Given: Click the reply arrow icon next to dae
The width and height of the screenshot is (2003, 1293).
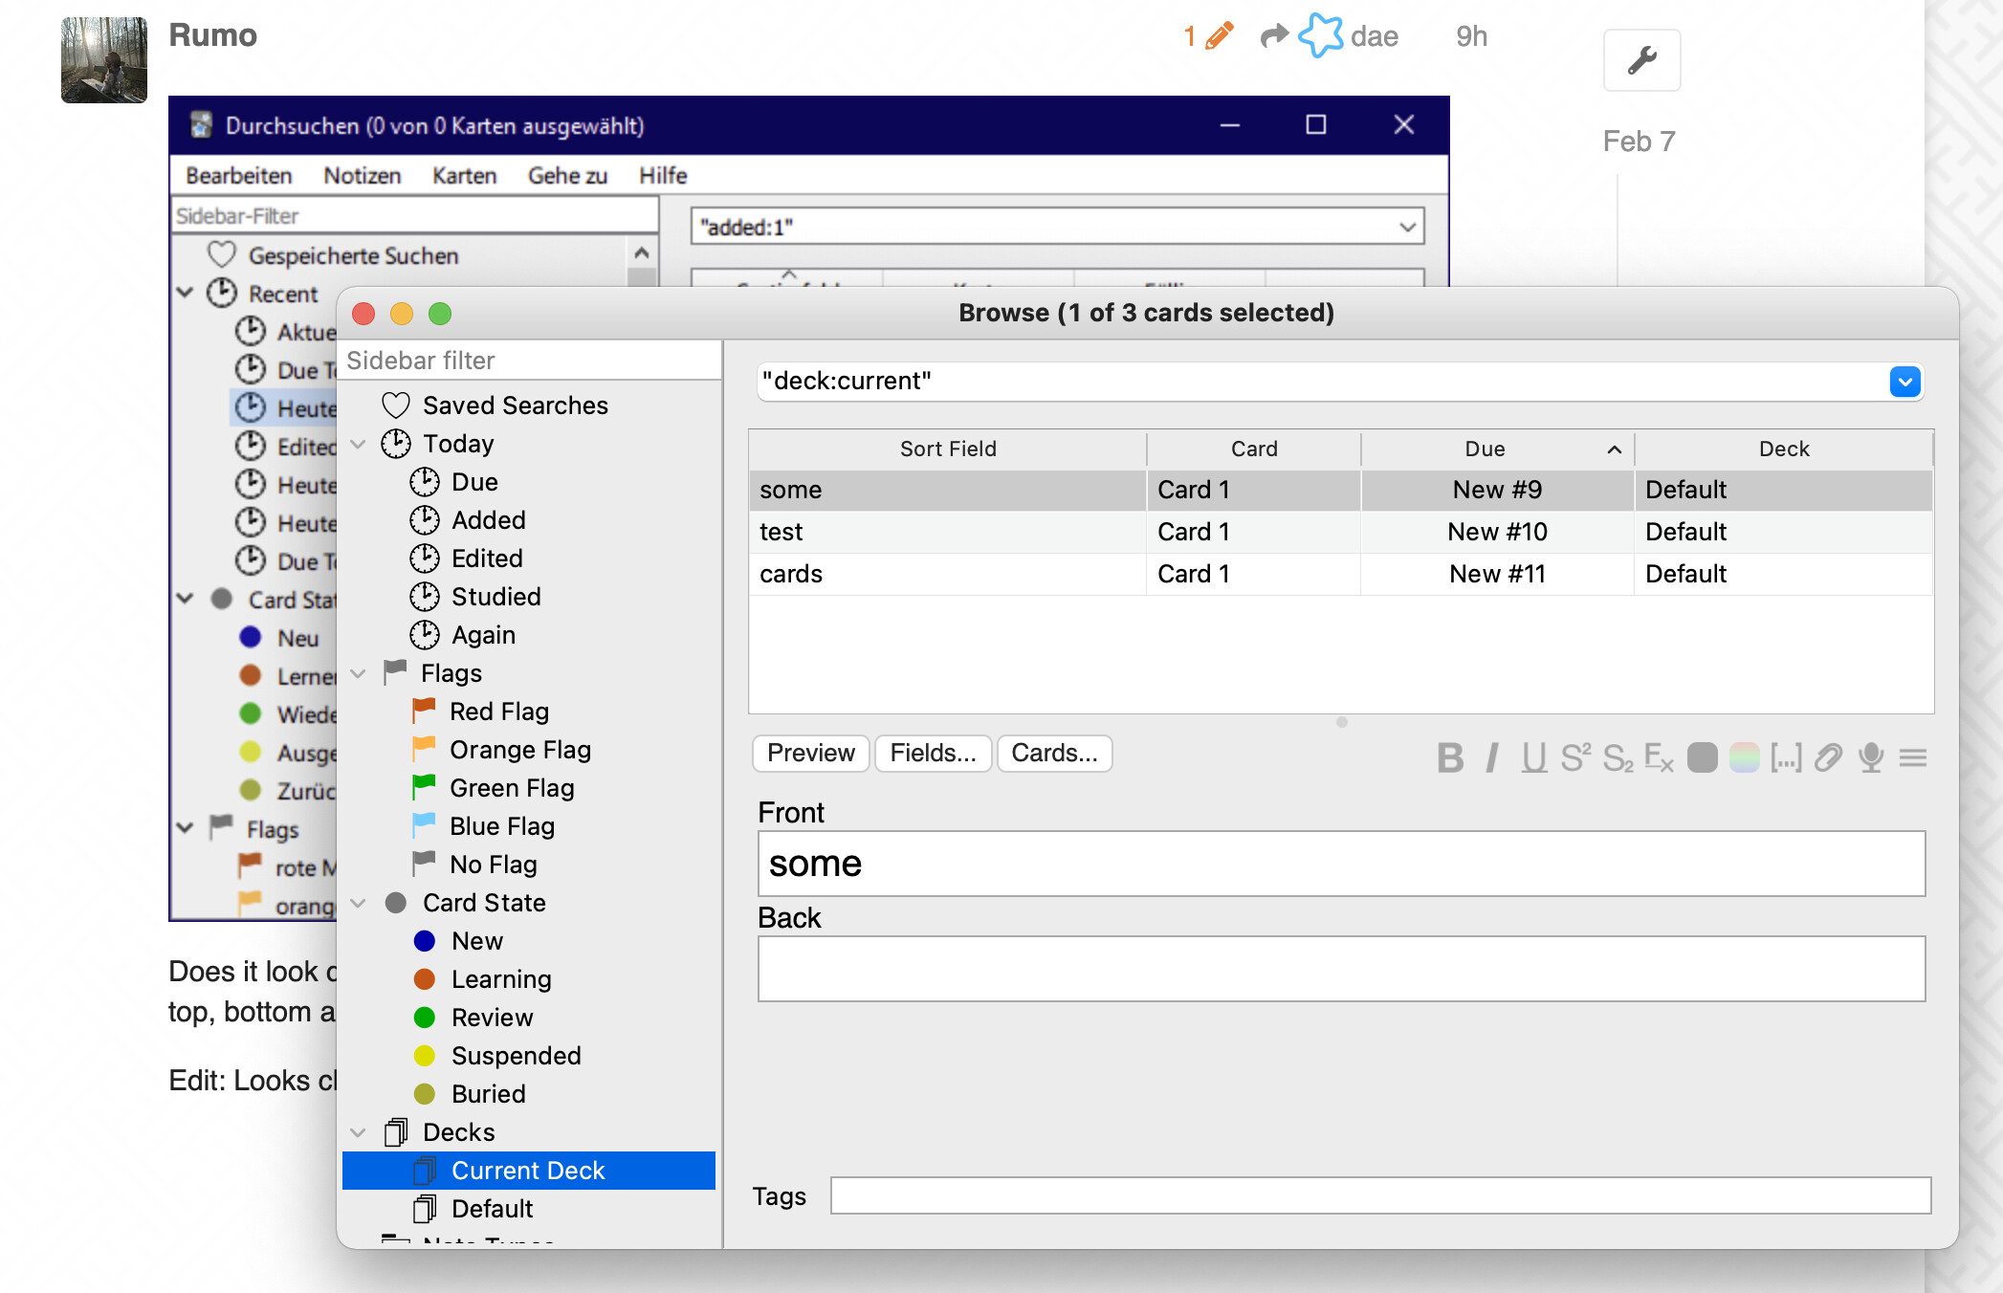Looking at the screenshot, I should (1275, 36).
